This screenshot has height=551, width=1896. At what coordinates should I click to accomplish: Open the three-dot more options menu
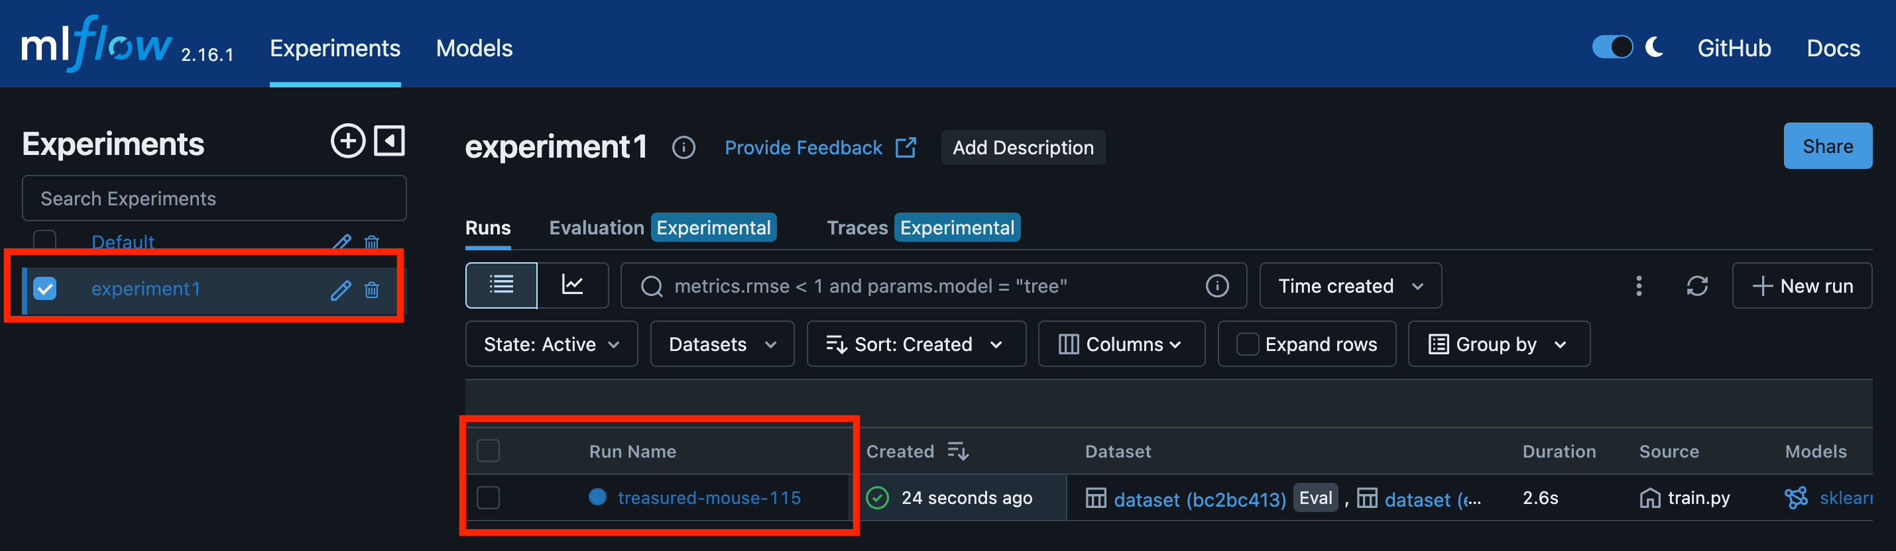coord(1638,285)
